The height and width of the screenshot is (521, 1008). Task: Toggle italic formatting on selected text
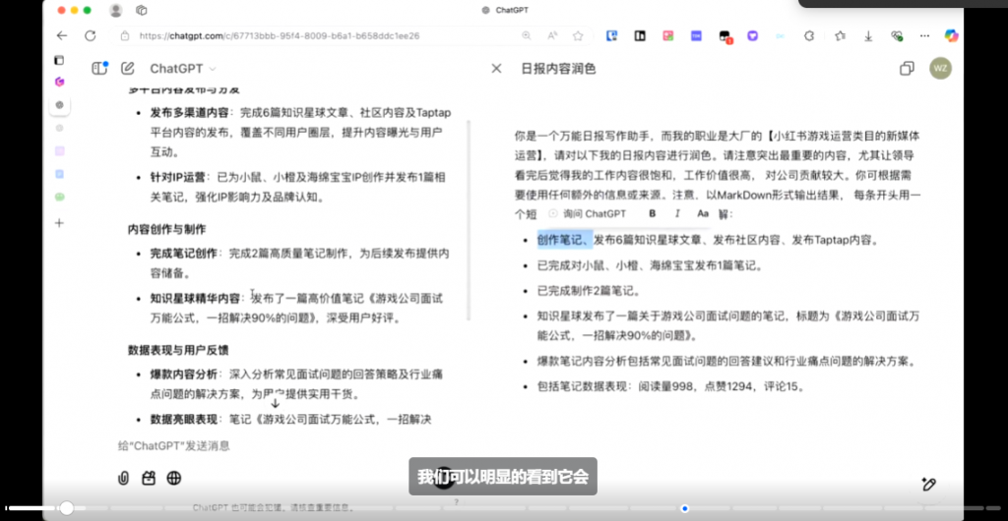(677, 213)
